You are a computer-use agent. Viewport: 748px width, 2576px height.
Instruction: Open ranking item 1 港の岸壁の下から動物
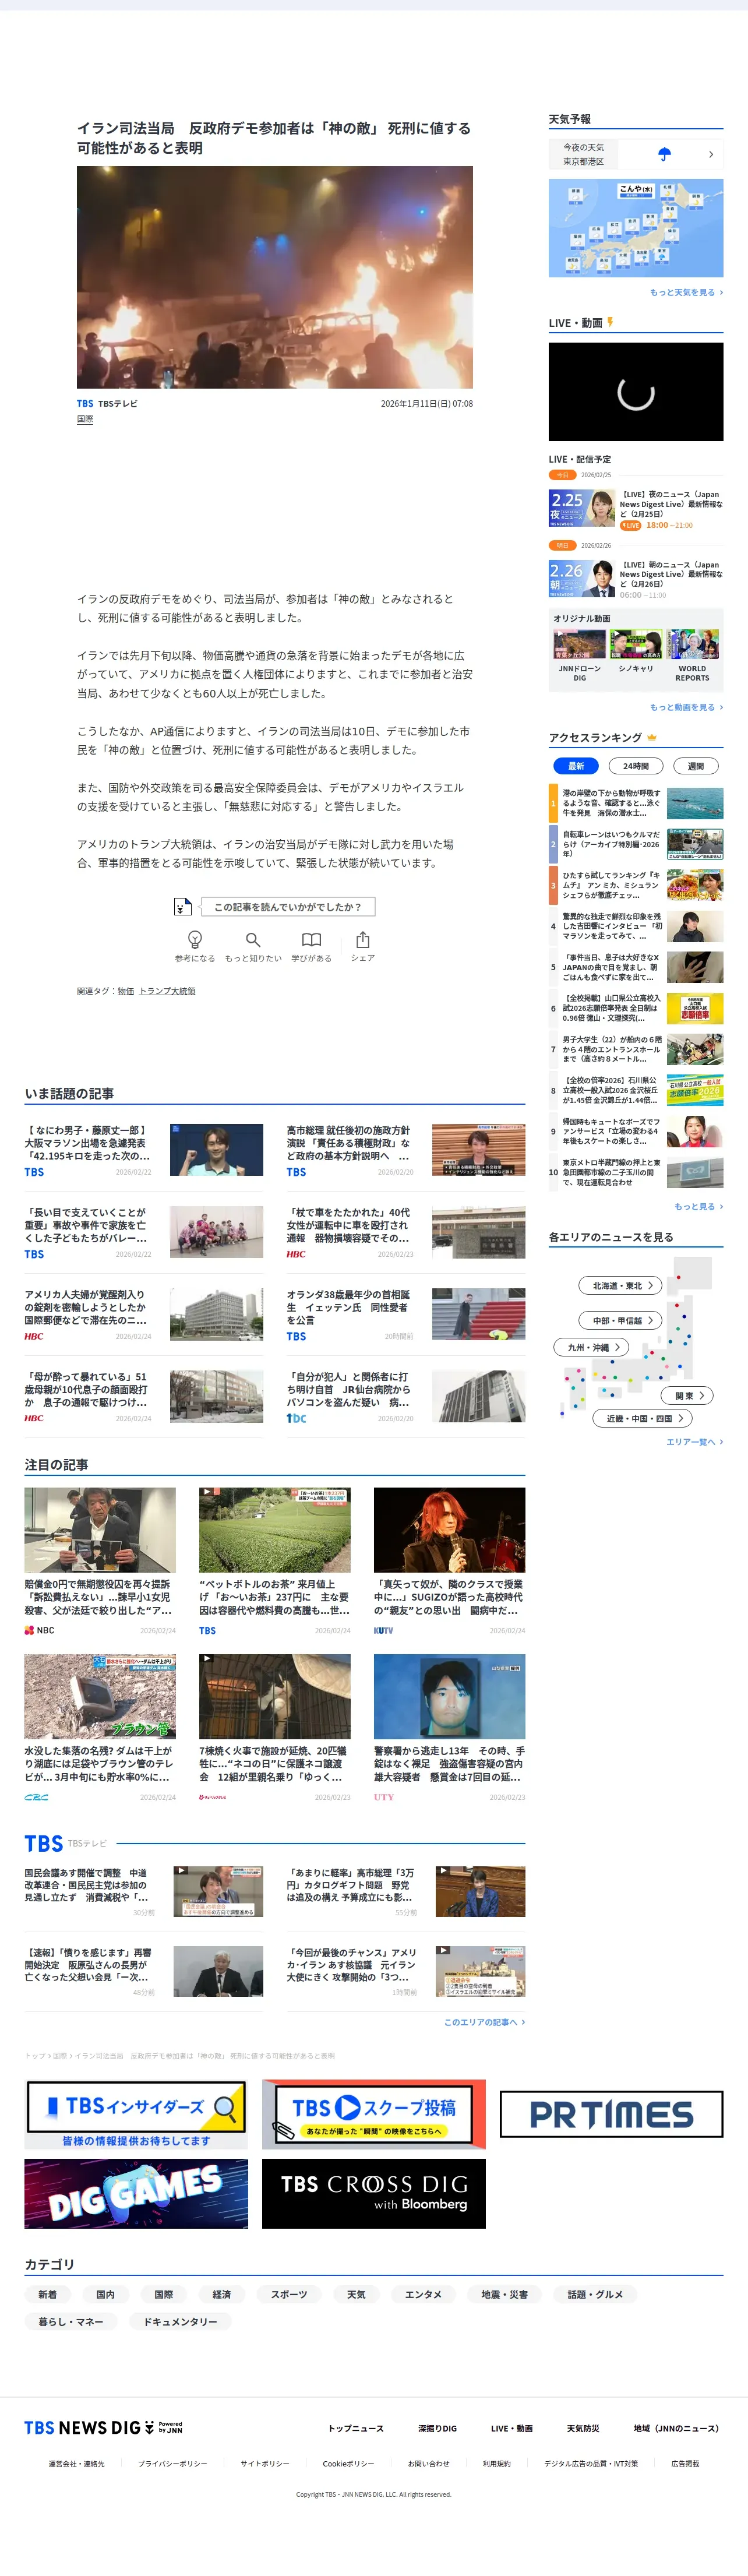pos(636,803)
